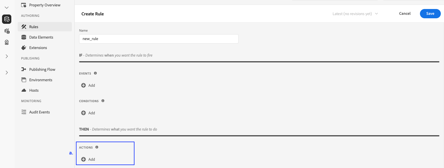Navigate to Audit Events
The height and width of the screenshot is (168, 444).
tap(39, 112)
